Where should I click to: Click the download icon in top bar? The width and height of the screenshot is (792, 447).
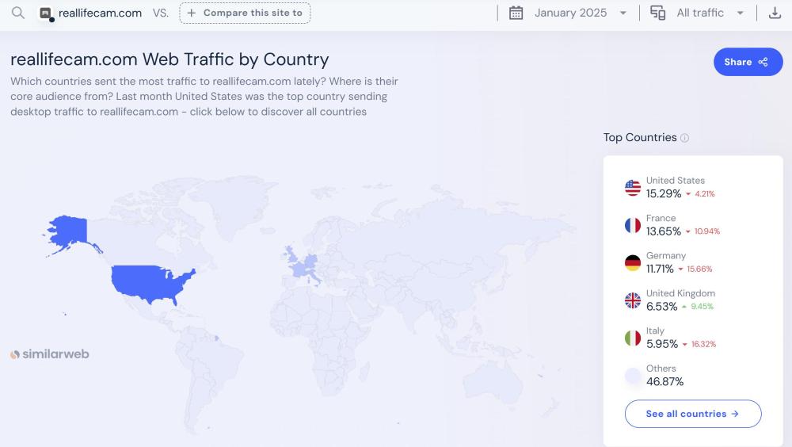775,13
